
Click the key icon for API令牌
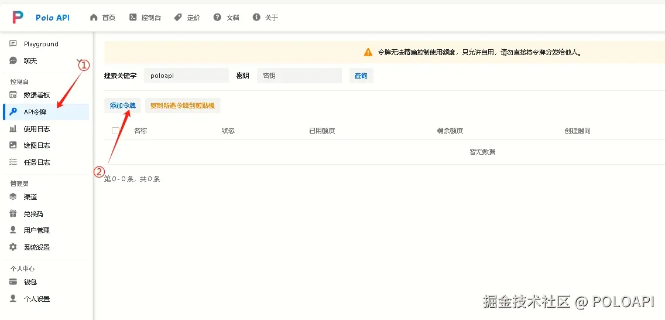pyautogui.click(x=13, y=112)
